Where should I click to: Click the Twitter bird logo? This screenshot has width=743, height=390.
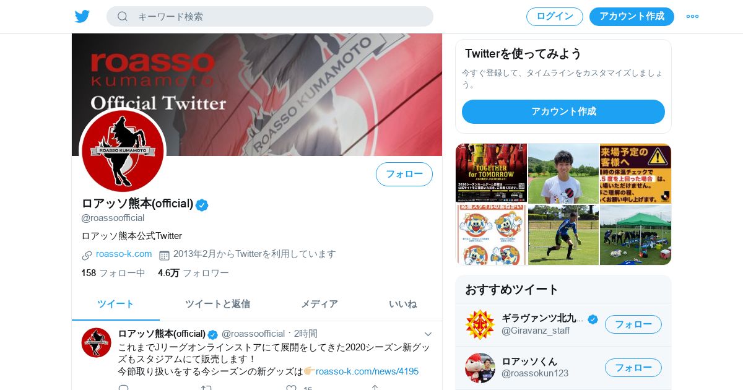[x=82, y=16]
